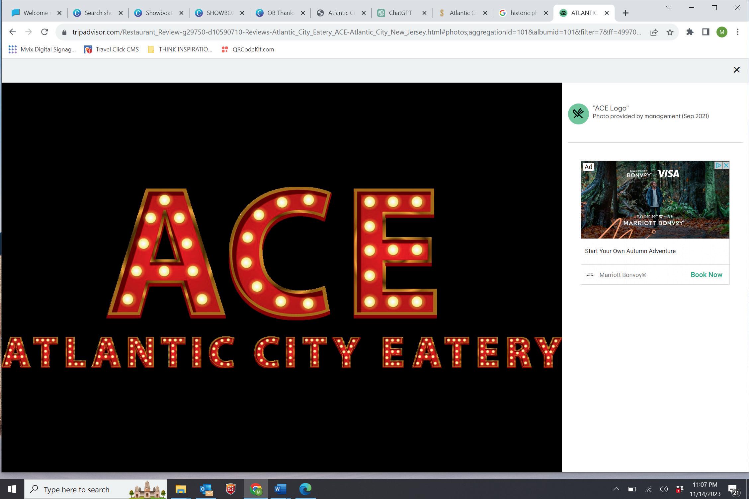Open the Chrome three-dot menu
Viewport: 749px width, 499px height.
click(737, 32)
